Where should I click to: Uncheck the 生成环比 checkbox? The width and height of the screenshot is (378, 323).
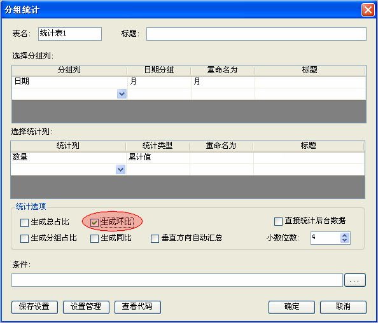point(94,223)
